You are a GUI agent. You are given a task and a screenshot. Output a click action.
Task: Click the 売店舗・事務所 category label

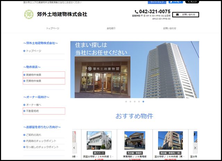tap(135, 153)
